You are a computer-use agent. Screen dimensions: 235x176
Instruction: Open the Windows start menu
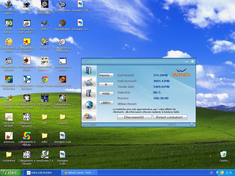(11, 173)
